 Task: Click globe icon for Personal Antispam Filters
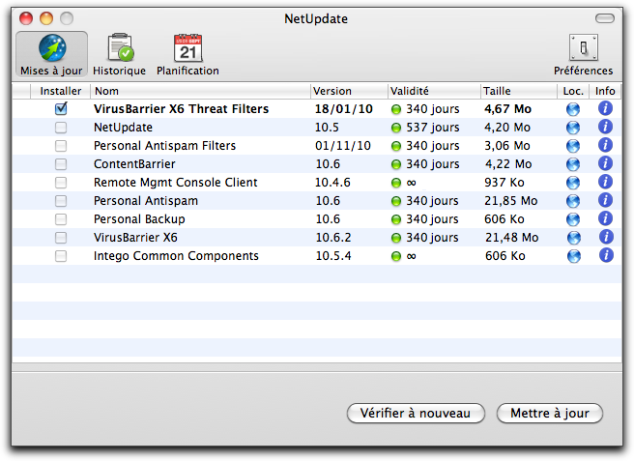point(573,146)
